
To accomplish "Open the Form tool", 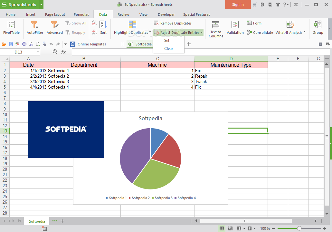I will [x=254, y=23].
